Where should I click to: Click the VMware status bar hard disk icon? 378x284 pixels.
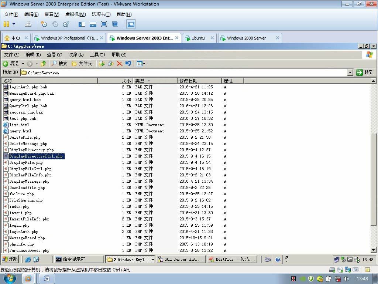pos(332,270)
